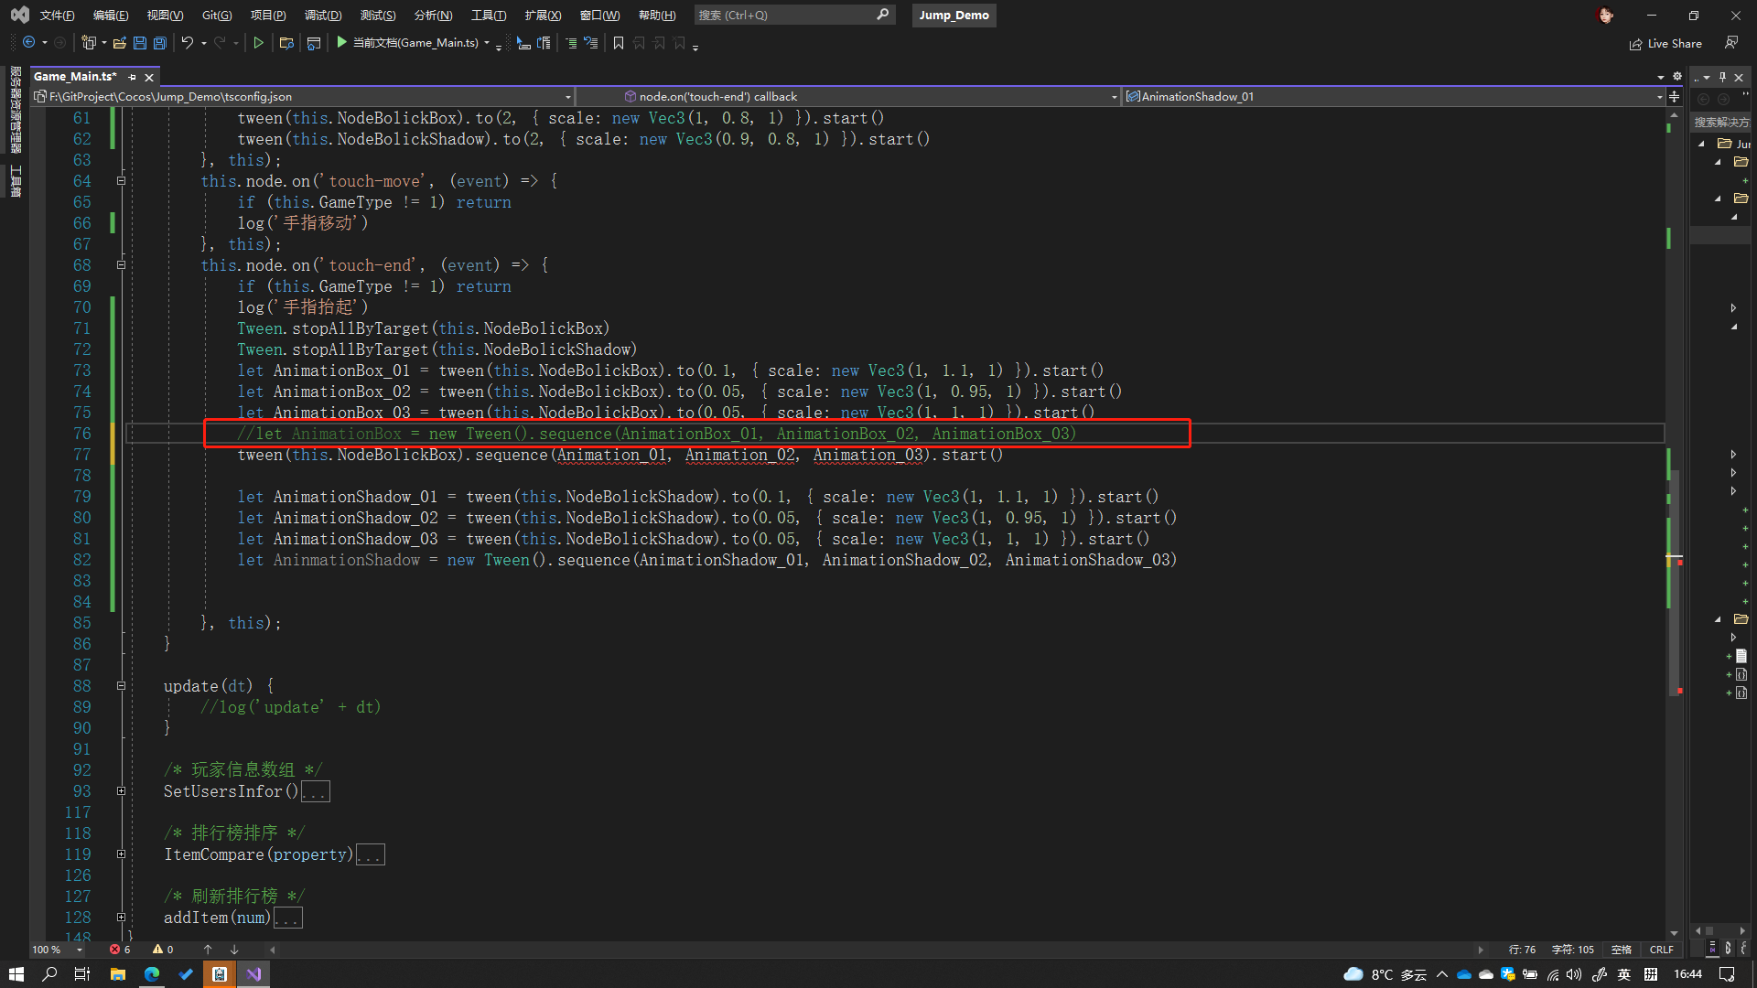This screenshot has width=1757, height=988.
Task: Open the AnimationShadow_01 member dropdown
Action: point(1659,97)
